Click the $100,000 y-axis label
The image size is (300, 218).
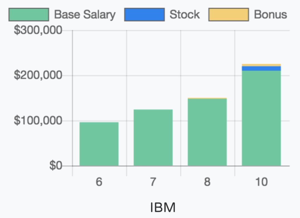pyautogui.click(x=38, y=121)
